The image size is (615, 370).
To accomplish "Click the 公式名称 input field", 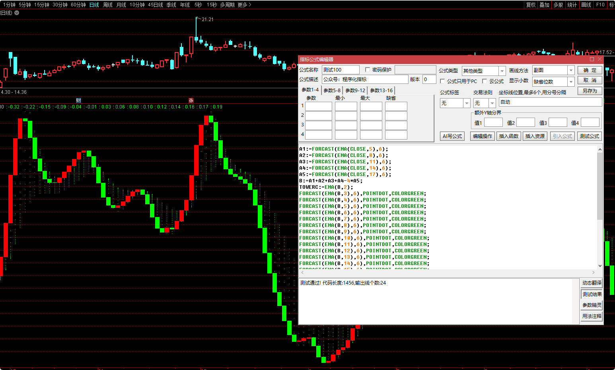I will (341, 70).
